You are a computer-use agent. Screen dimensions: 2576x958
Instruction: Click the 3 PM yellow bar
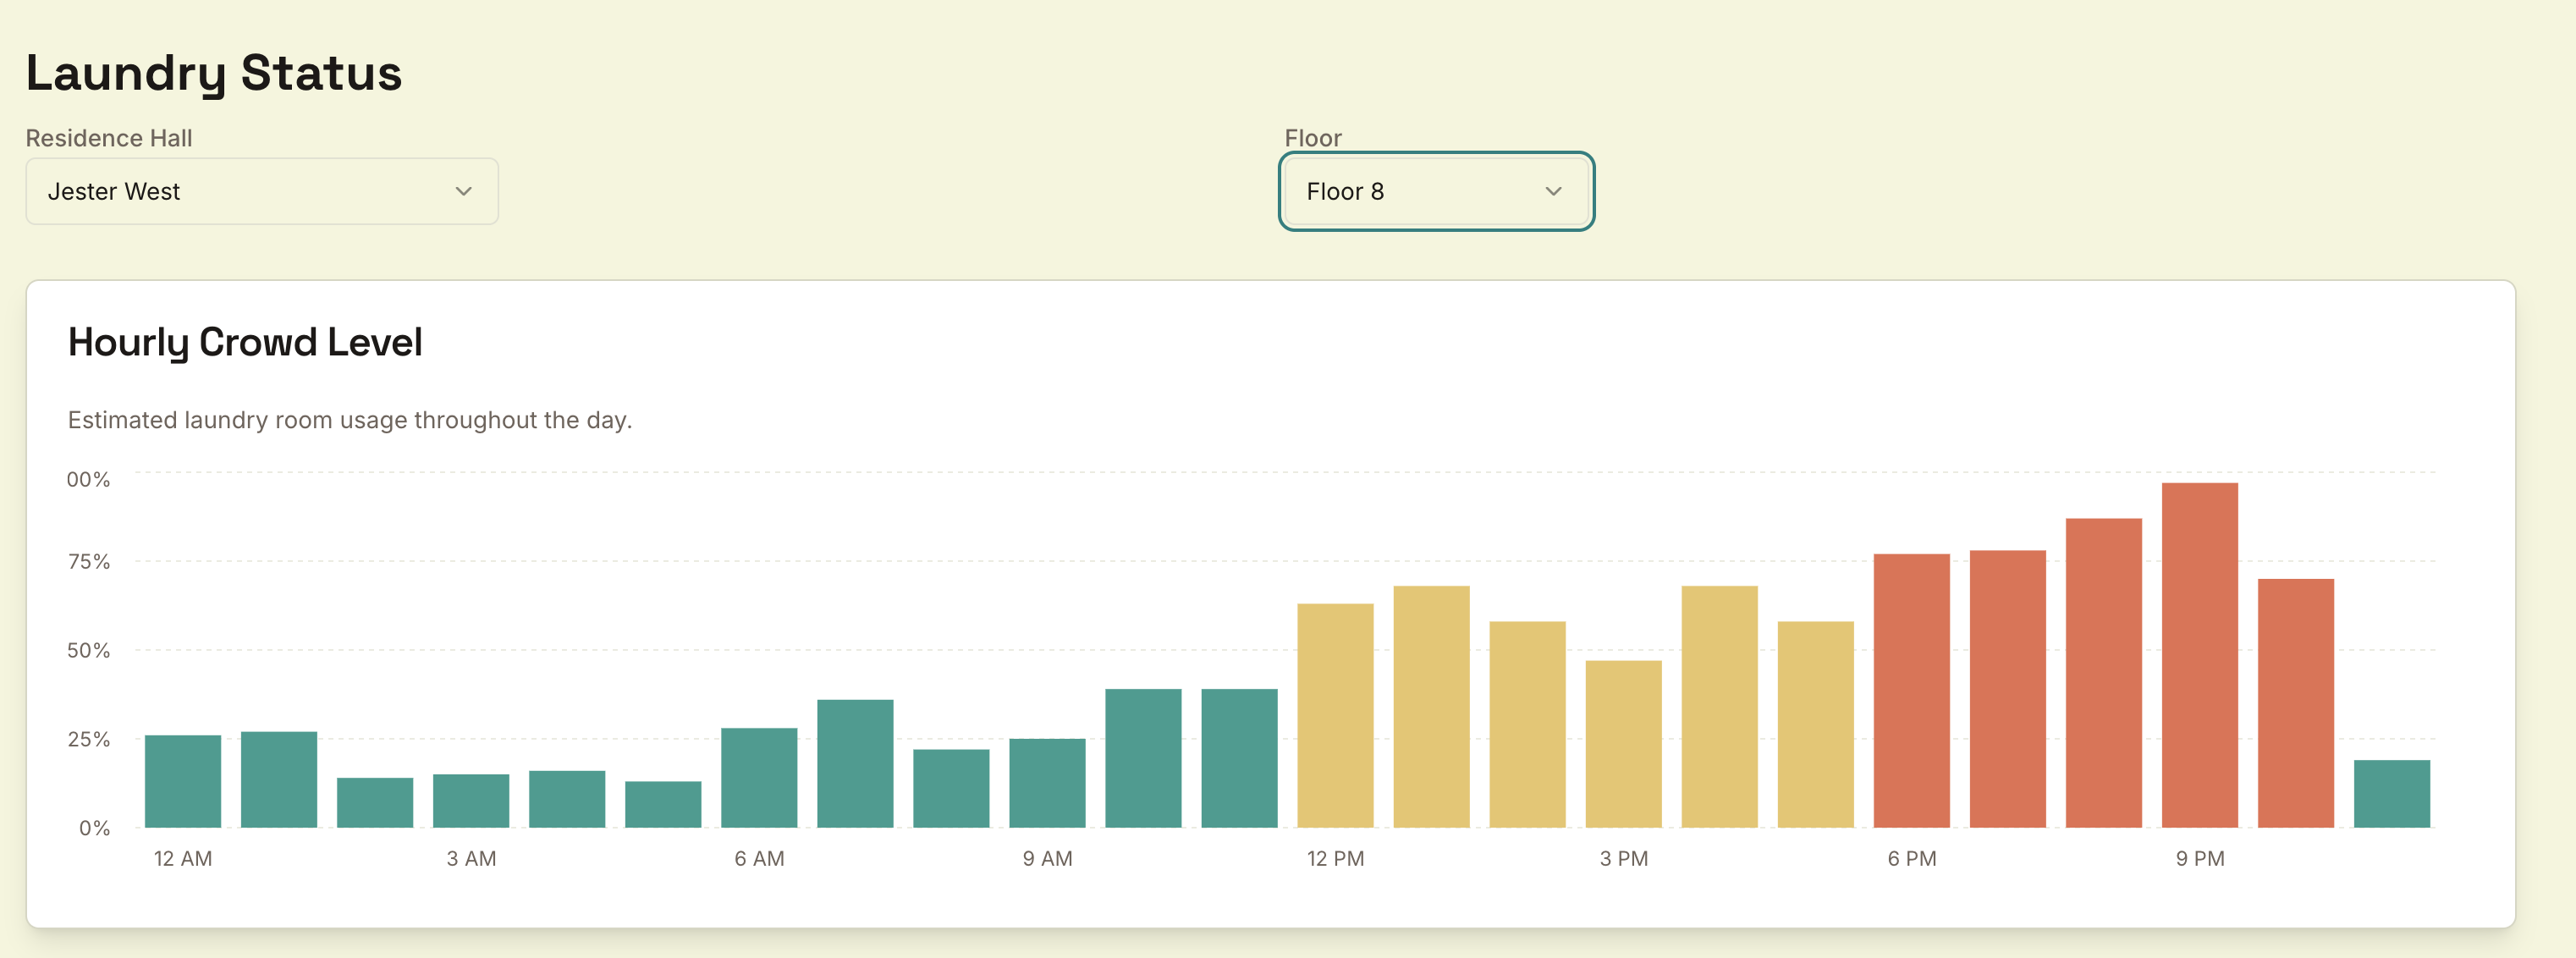pos(1623,743)
